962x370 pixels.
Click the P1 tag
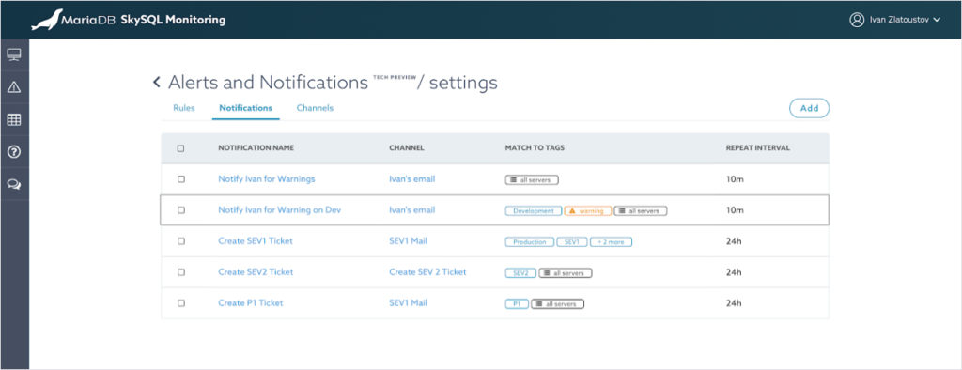pos(517,303)
